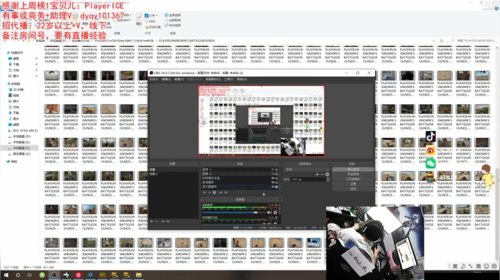This screenshot has width=500, height=280.
Task: Add a new scene in OBS Scenes panel
Action: pos(151,221)
